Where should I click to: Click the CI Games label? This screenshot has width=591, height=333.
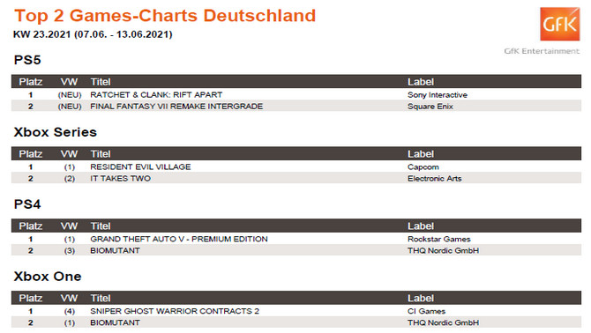click(x=426, y=311)
